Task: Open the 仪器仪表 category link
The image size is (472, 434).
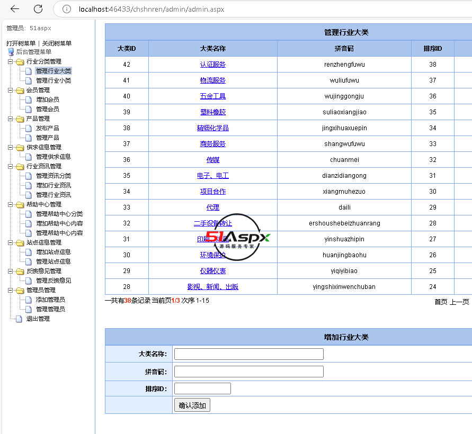Action: (x=213, y=270)
